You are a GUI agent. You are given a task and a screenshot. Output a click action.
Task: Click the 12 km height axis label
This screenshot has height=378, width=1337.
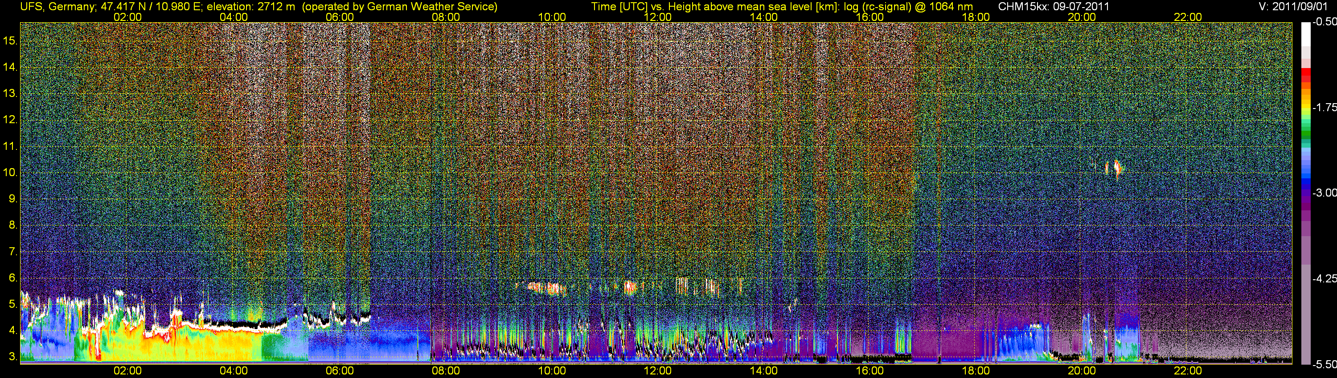10,120
